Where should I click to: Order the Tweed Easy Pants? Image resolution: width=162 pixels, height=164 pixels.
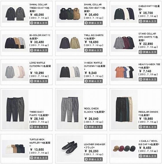tap(39, 127)
